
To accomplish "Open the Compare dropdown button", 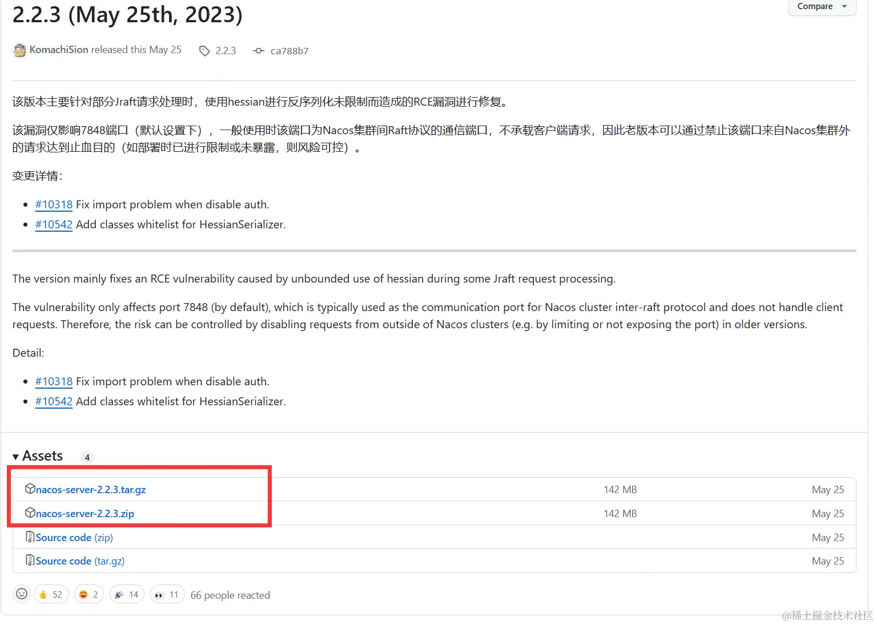I will pos(822,6).
